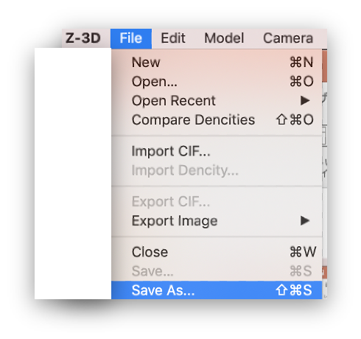
Task: Click the arrow beside Export Image
Action: [305, 220]
